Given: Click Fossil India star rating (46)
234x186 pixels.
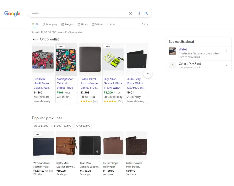Looking at the screenshot, I should (x=89, y=101).
